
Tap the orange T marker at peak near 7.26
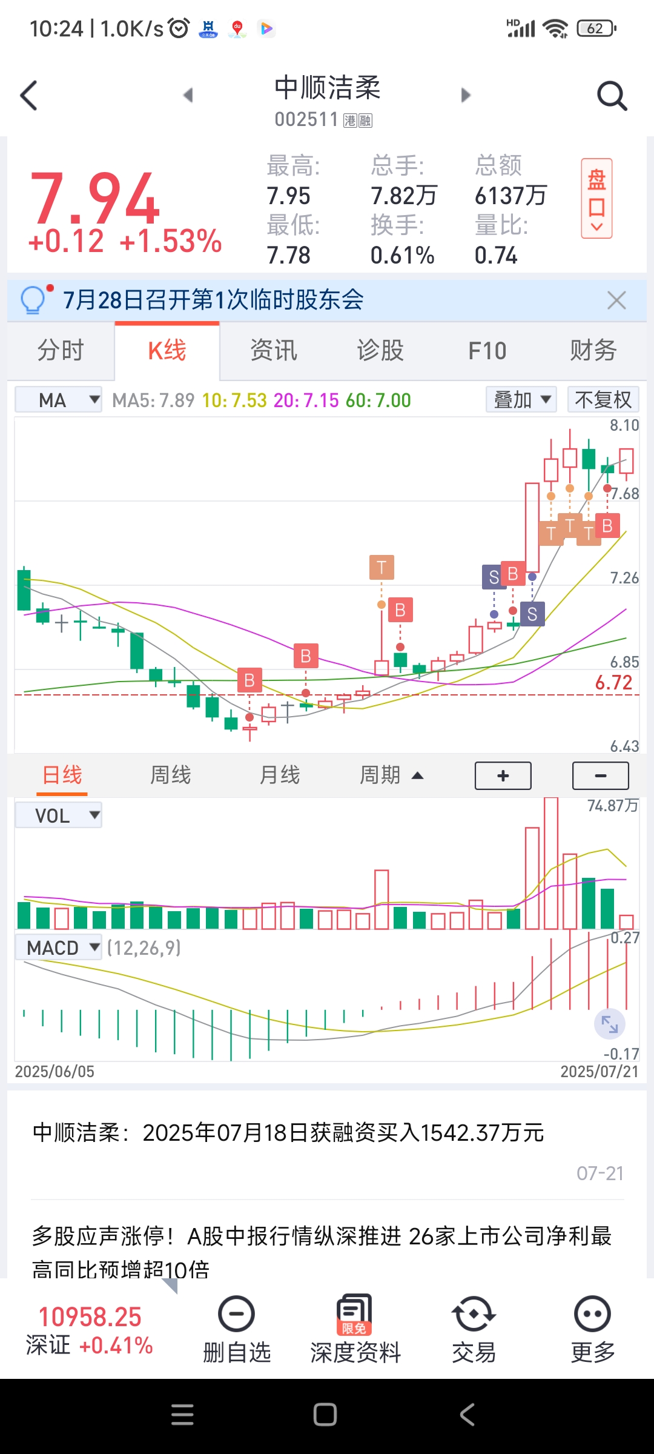point(381,568)
